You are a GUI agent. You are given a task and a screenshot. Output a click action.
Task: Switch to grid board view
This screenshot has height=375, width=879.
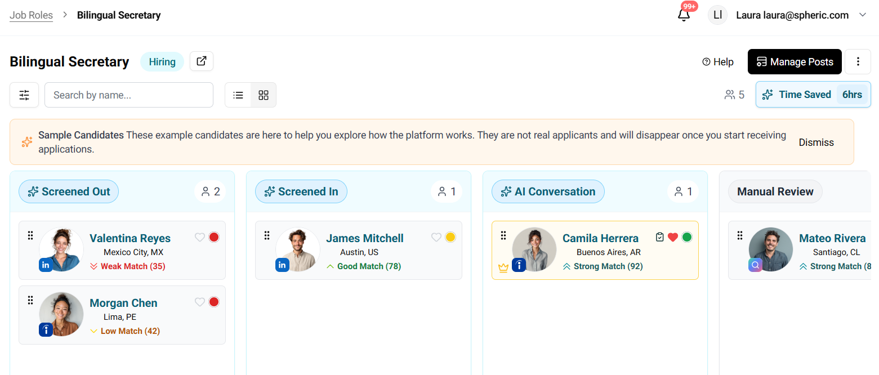(264, 95)
